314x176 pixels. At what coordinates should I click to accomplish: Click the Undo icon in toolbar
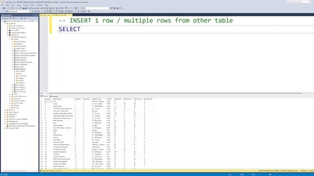[66, 8]
